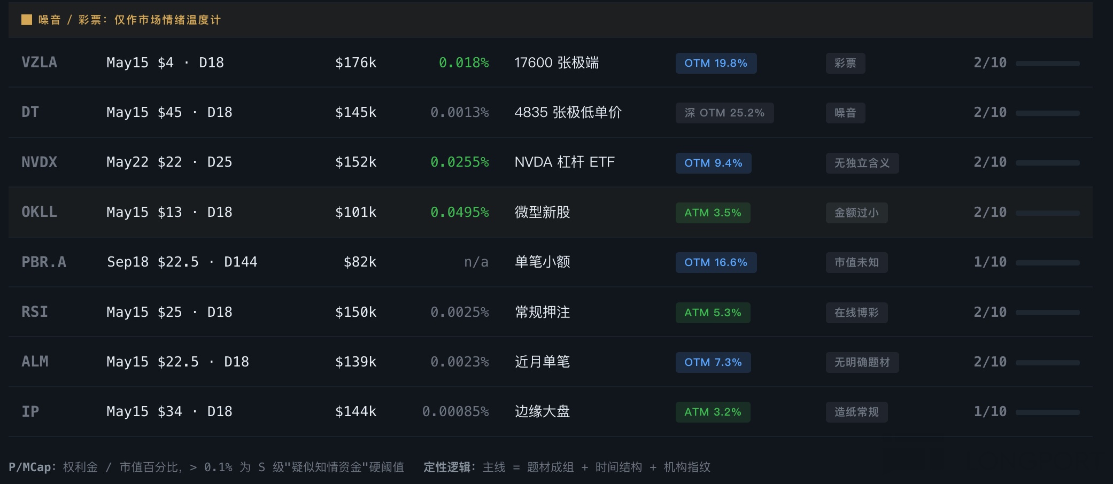Click the 0.0255% P/MCap value for NVDX

tap(459, 162)
